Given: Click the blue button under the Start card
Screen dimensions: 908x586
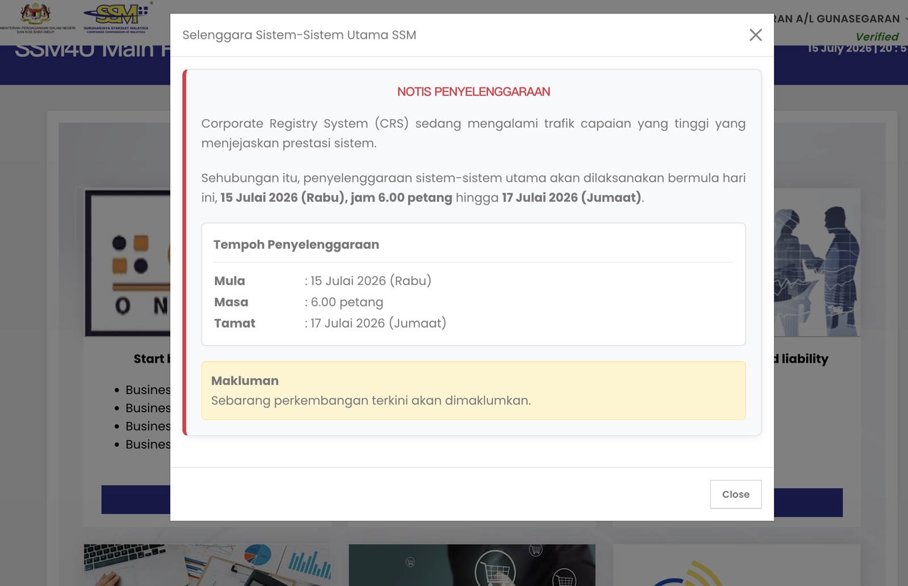Looking at the screenshot, I should (136, 500).
